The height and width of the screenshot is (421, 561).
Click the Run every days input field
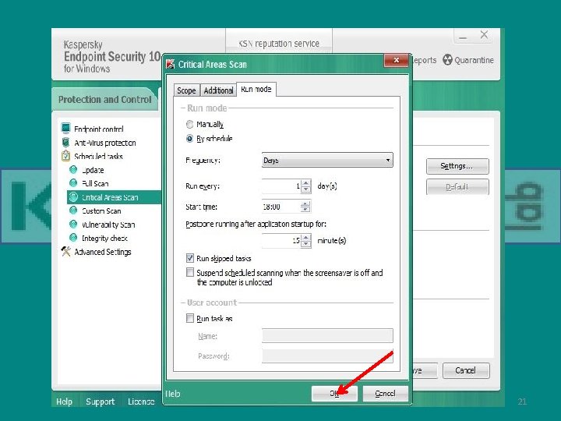pos(281,186)
